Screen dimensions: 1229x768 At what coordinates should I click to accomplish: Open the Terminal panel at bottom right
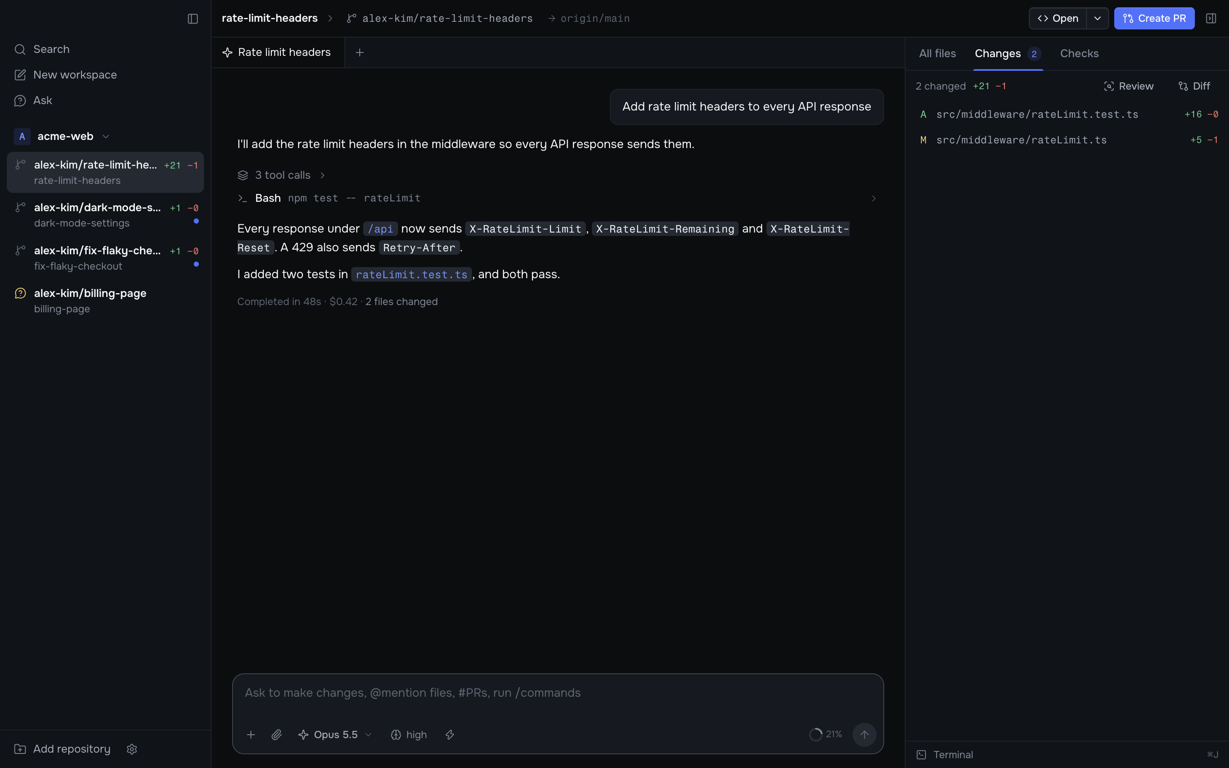tap(945, 755)
